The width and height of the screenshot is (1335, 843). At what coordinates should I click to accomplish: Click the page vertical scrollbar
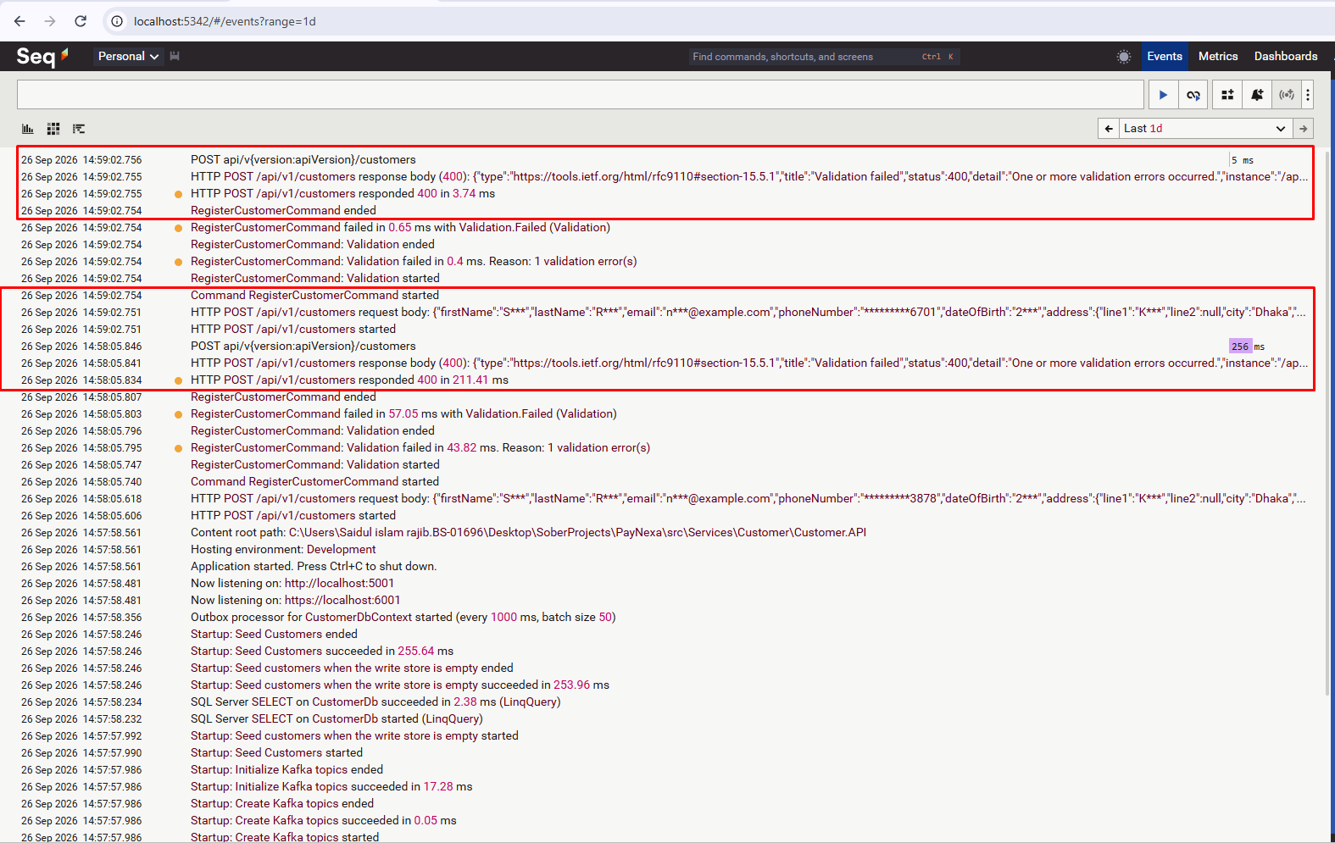click(x=1329, y=424)
